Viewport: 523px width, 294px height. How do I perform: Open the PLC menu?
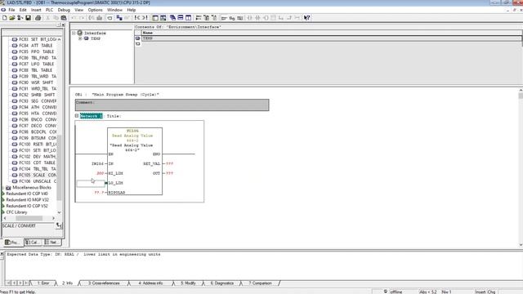coord(49,10)
